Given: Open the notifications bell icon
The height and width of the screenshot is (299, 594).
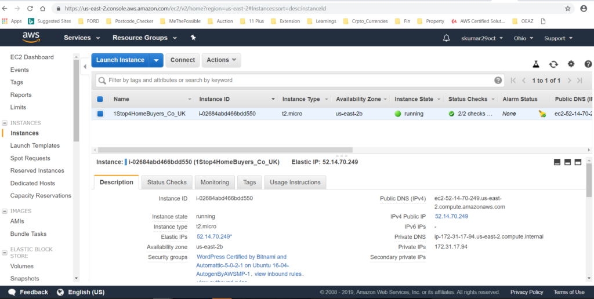Looking at the screenshot, I should tap(446, 38).
